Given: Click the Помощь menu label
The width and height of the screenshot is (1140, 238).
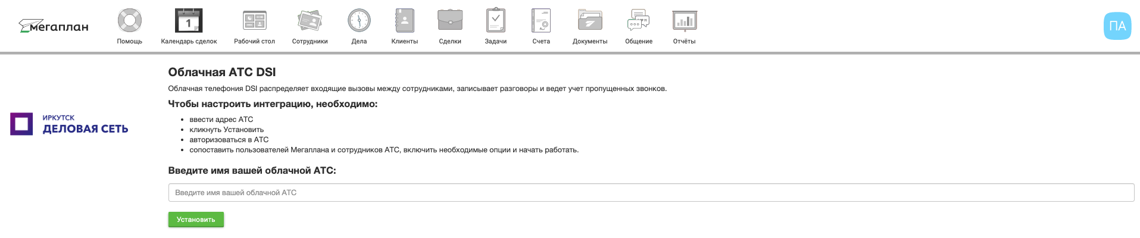Looking at the screenshot, I should click(129, 42).
